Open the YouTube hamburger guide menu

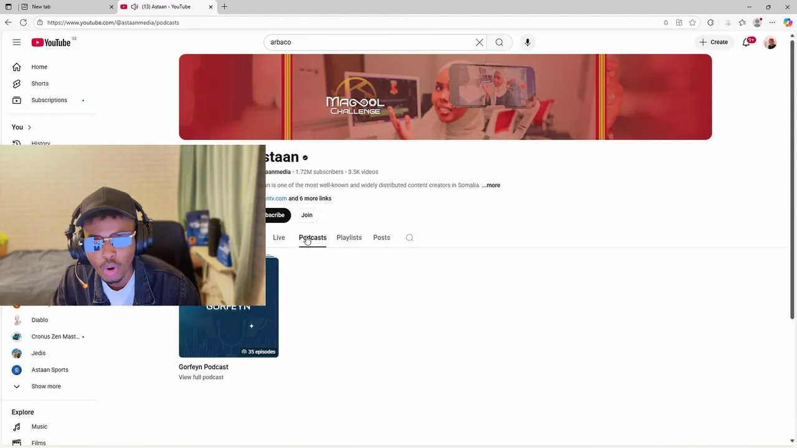pos(17,42)
